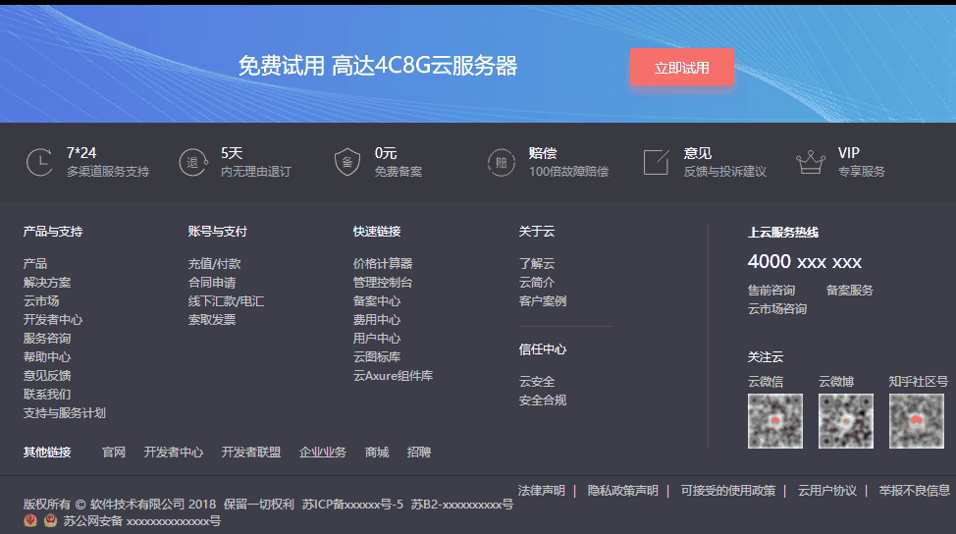Click 售前咨询 link

(x=771, y=291)
